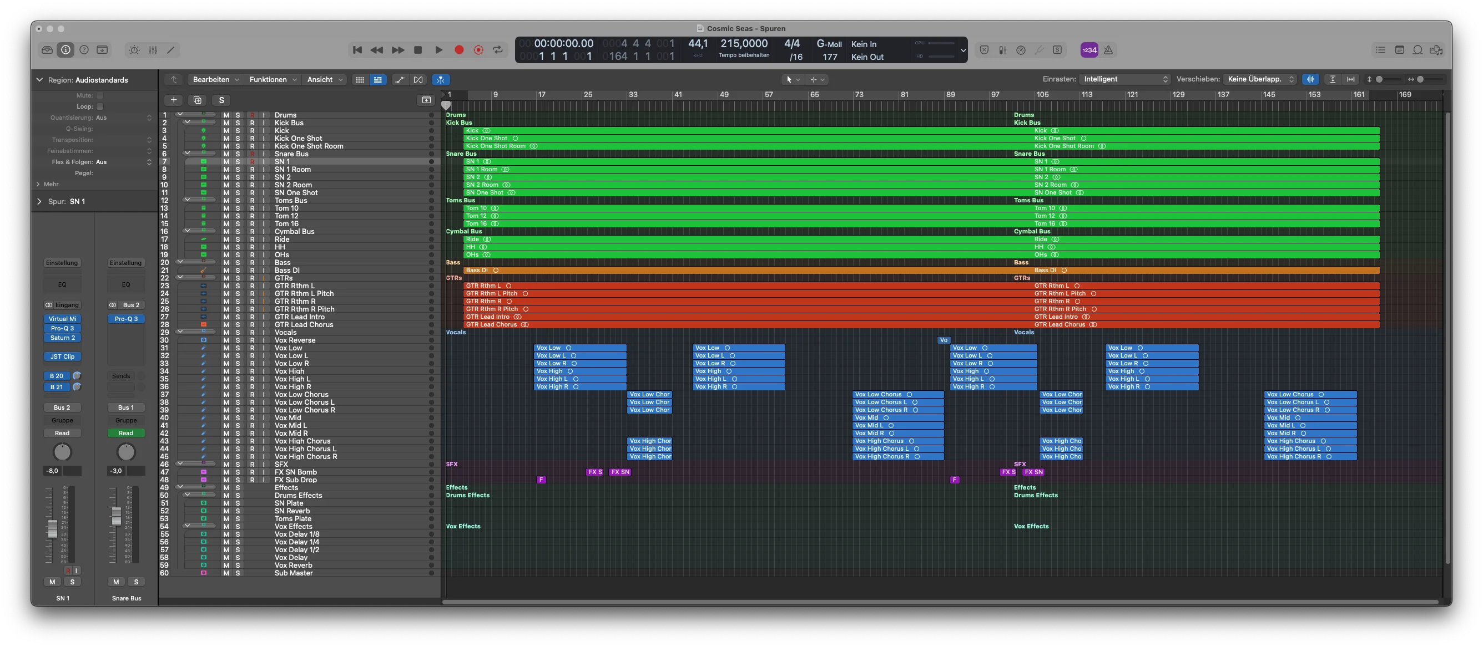Open the Mixer from the control bar
This screenshot has height=647, width=1483.
point(153,50)
